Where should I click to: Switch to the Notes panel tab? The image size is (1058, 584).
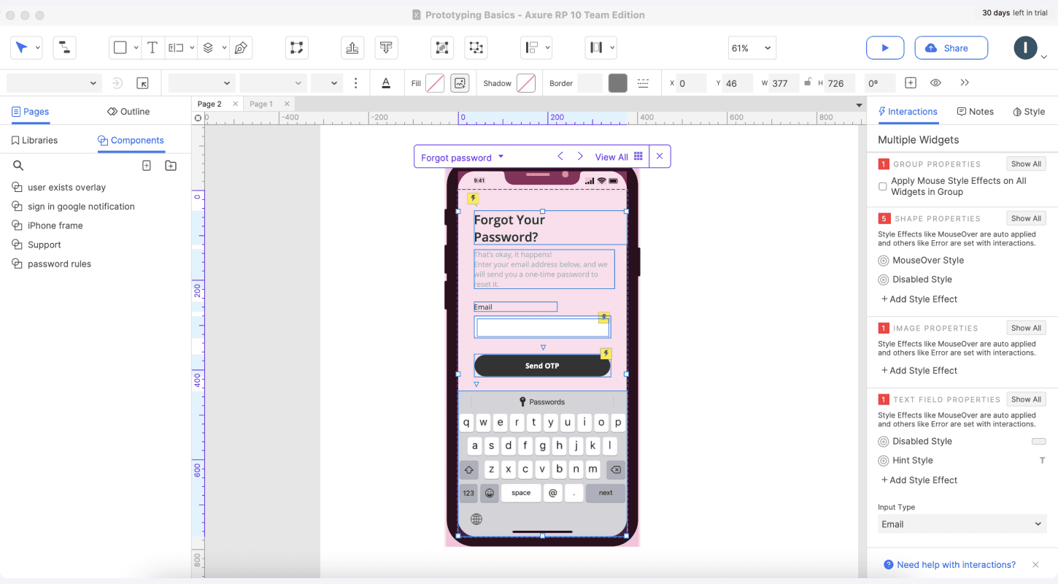point(976,111)
